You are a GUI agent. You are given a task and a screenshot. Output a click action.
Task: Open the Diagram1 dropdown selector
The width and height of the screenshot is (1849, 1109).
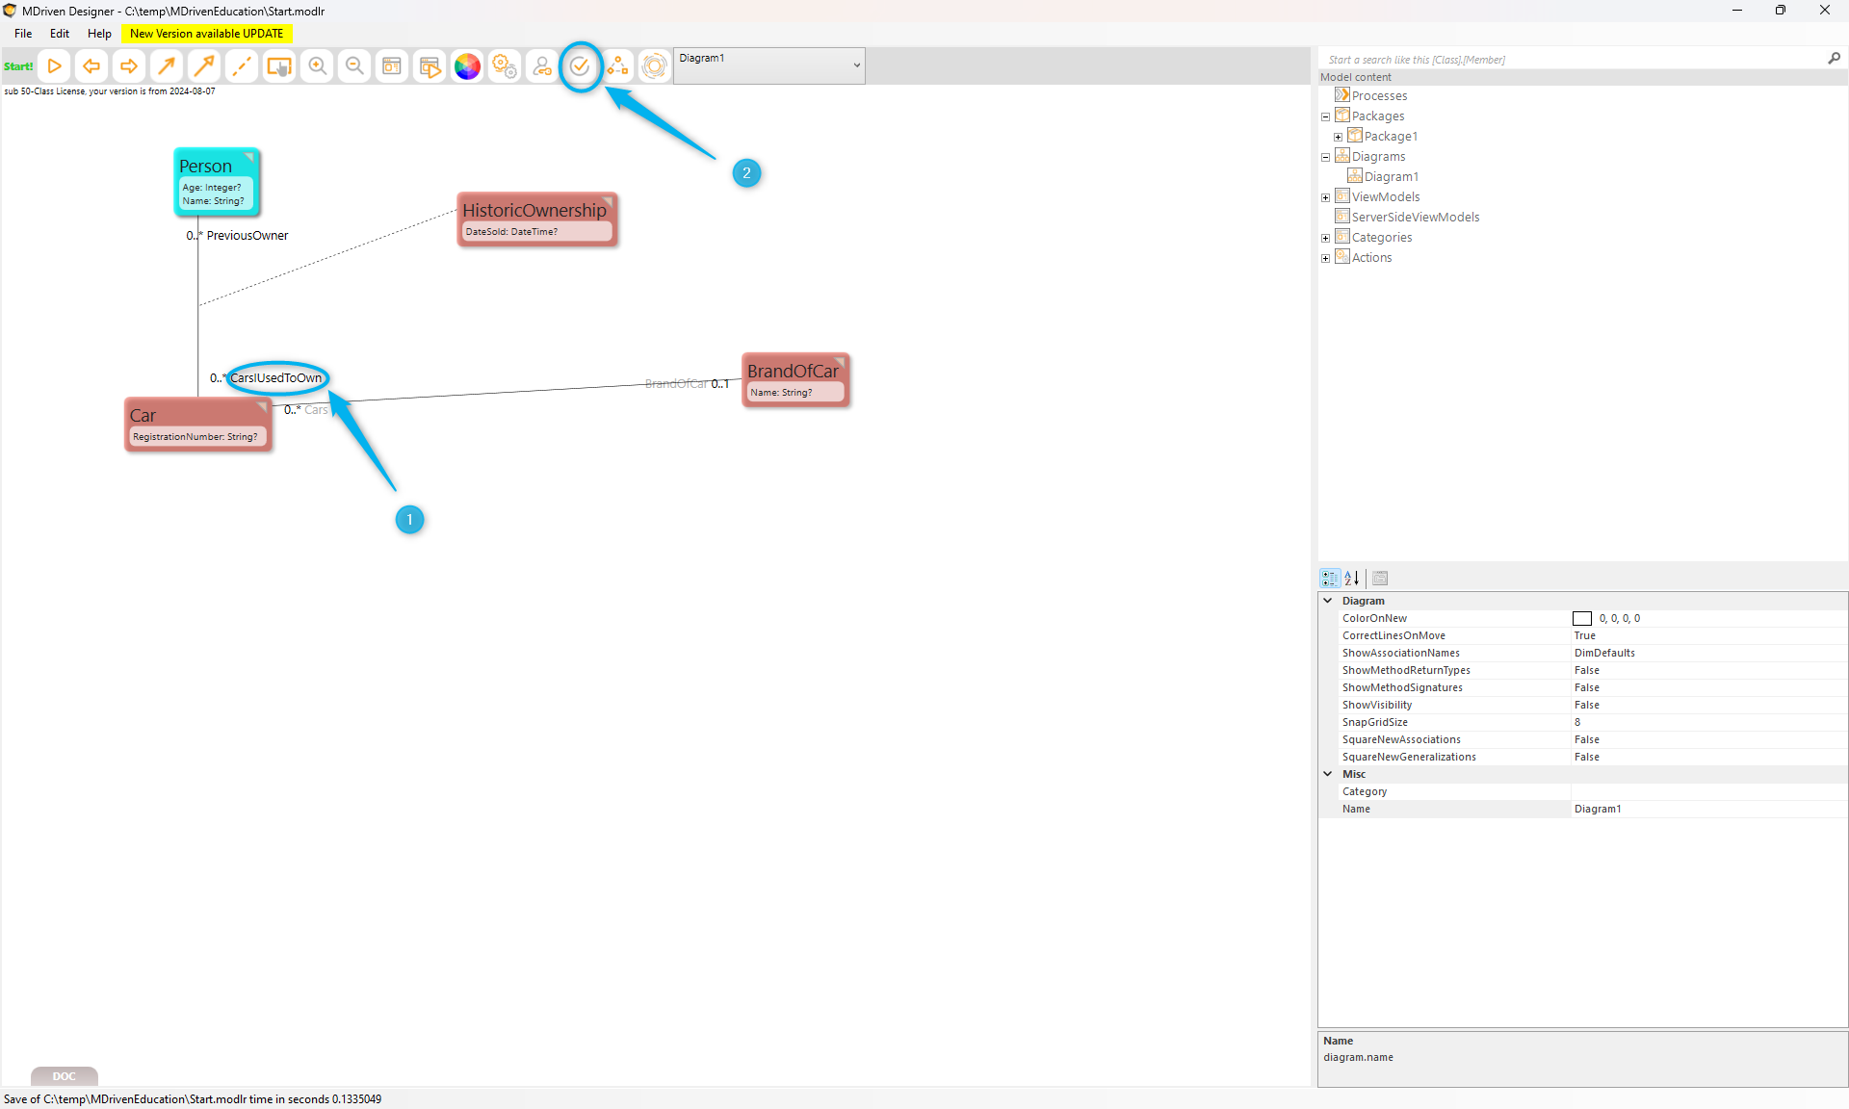point(856,65)
